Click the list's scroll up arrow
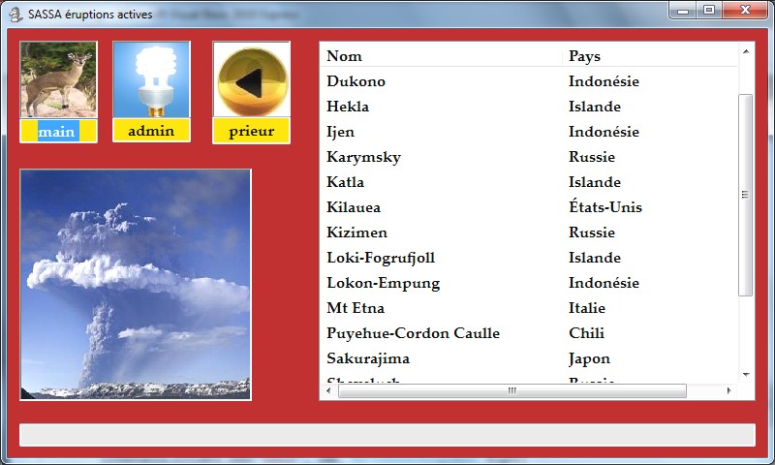 (746, 51)
